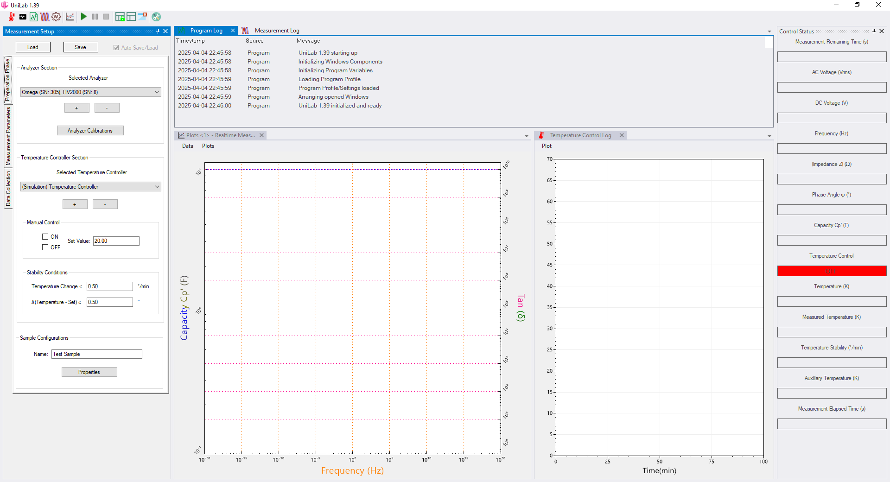Screen dimensions: 890x482
Task: Expand the Selected Temperature Controller dropdown
Action: pos(157,187)
